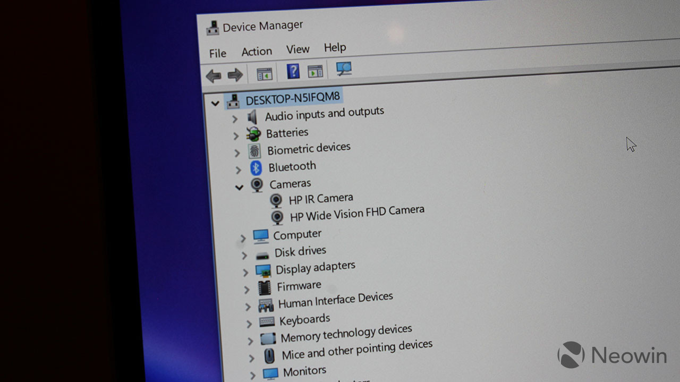
Task: Select the Disk drives label
Action: [300, 252]
